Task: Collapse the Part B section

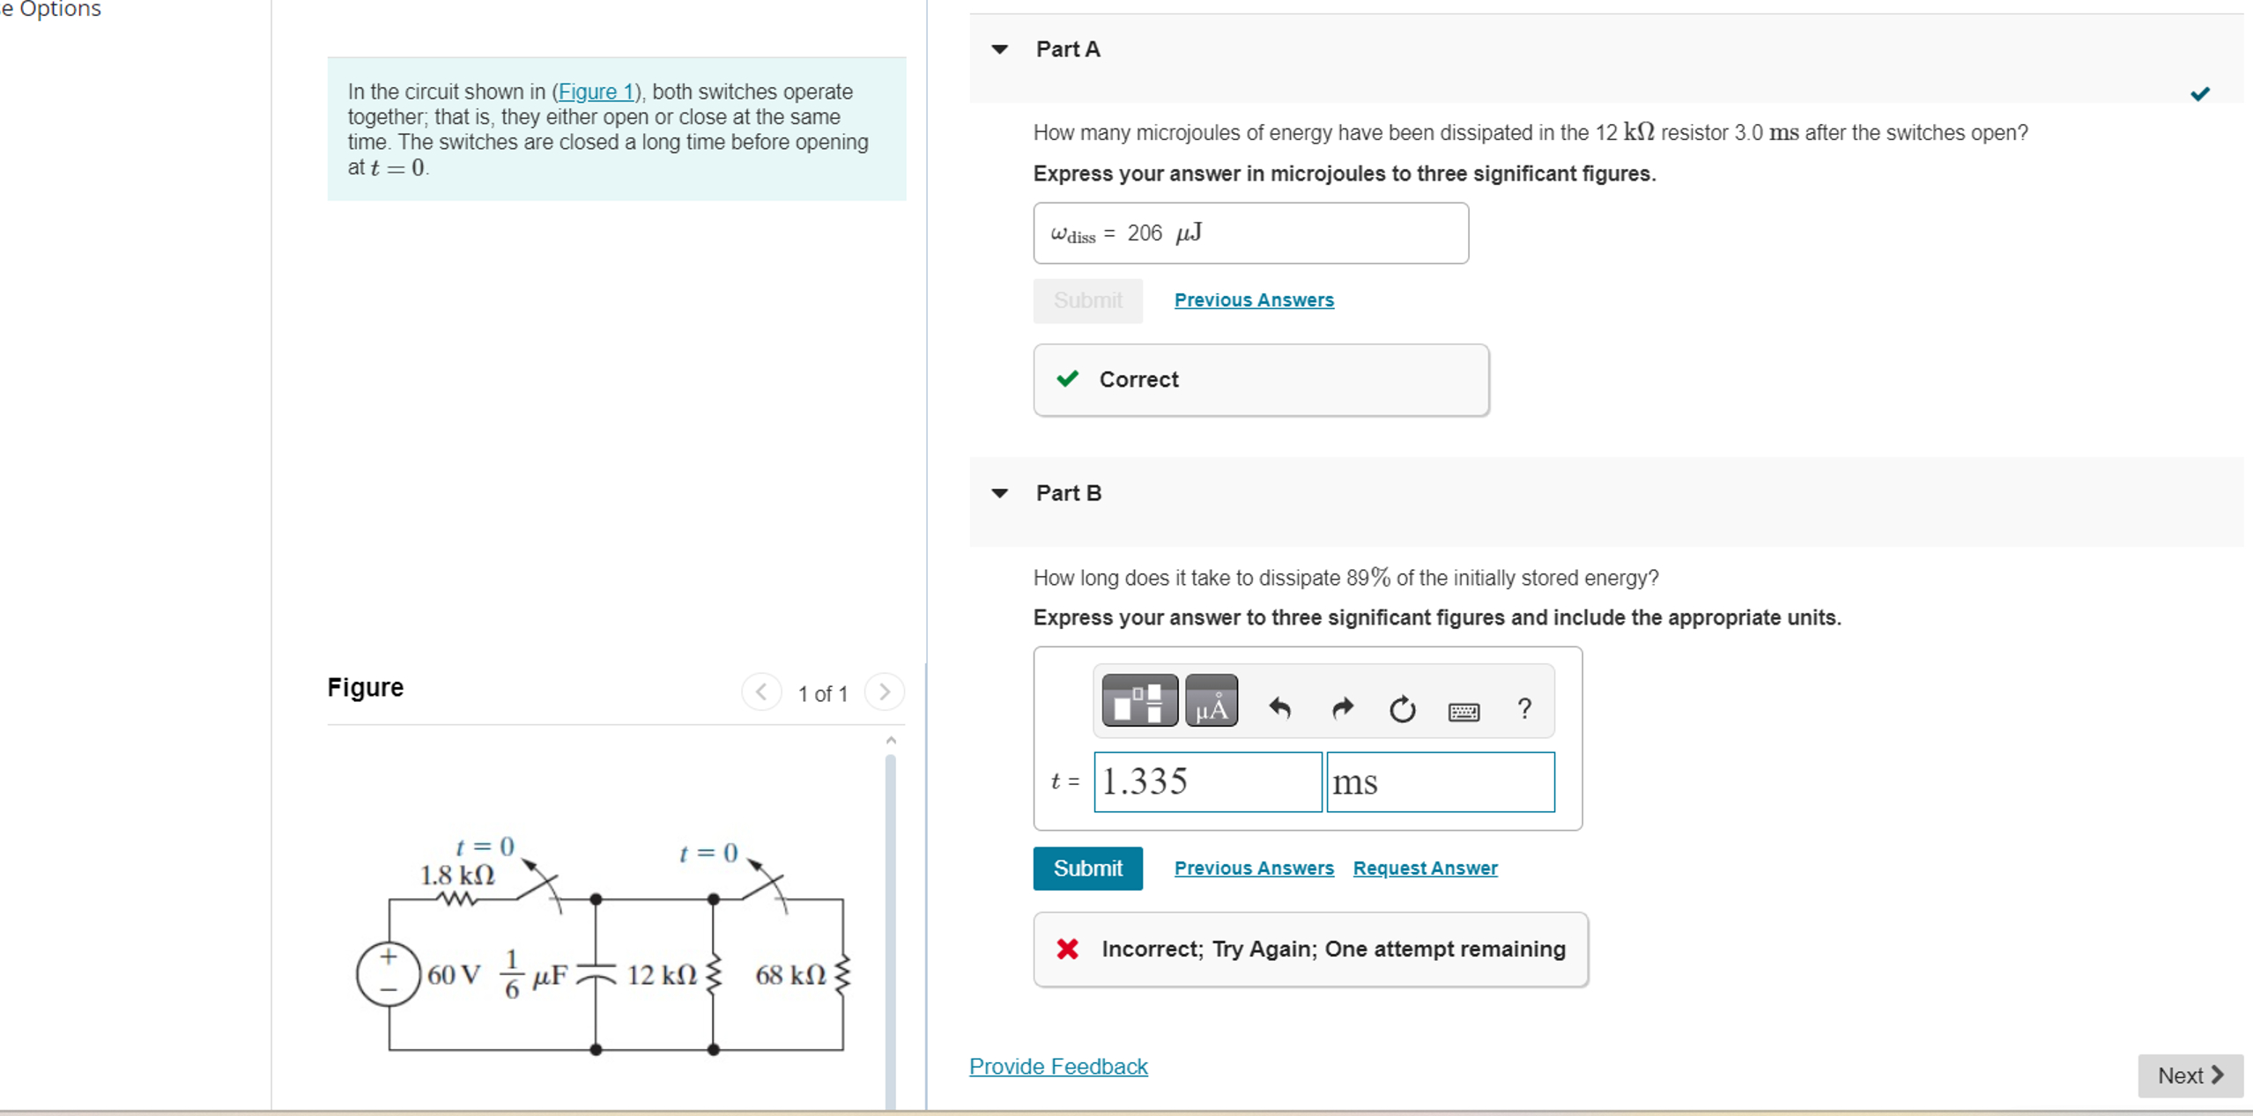Action: (x=1000, y=492)
